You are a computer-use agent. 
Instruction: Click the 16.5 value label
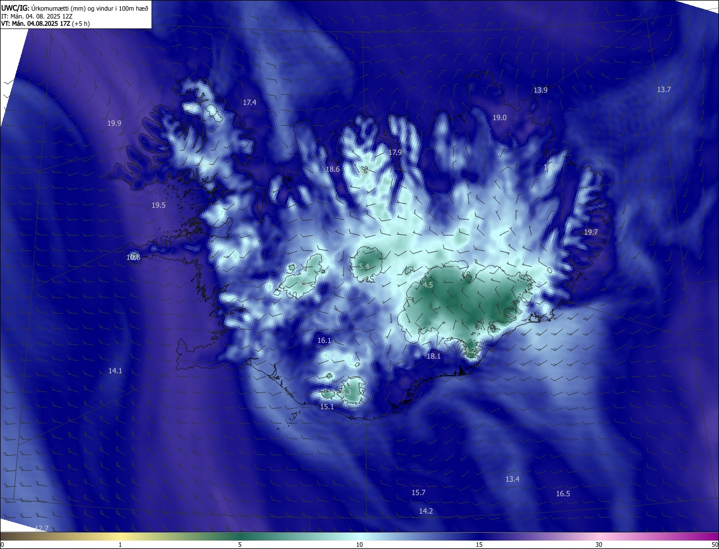(x=563, y=494)
